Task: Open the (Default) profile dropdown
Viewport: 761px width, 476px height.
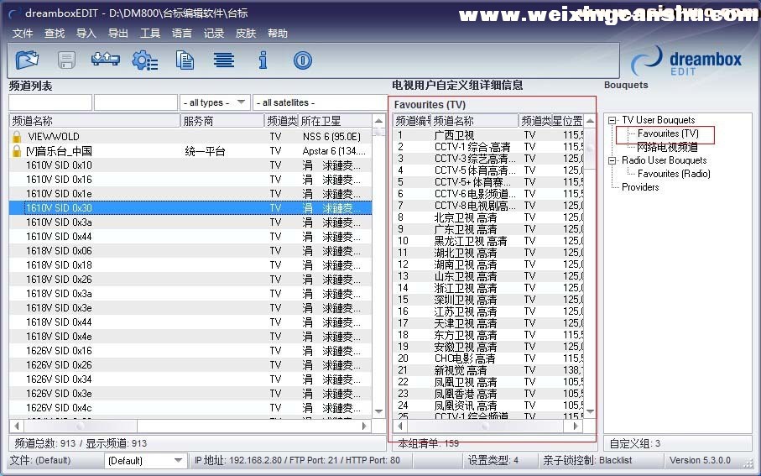Action: pyautogui.click(x=146, y=460)
